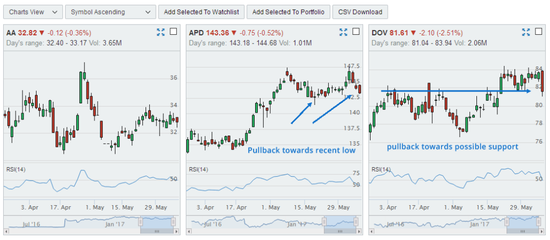Click the DOV down-triangle price indicator

pyautogui.click(x=414, y=33)
